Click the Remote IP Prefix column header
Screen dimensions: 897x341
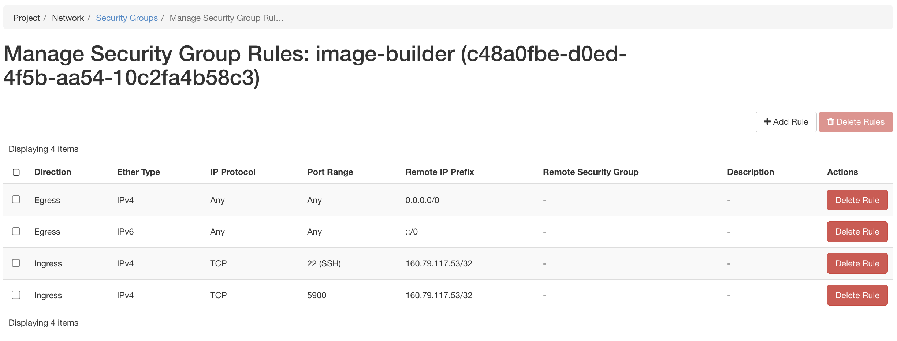(x=439, y=172)
